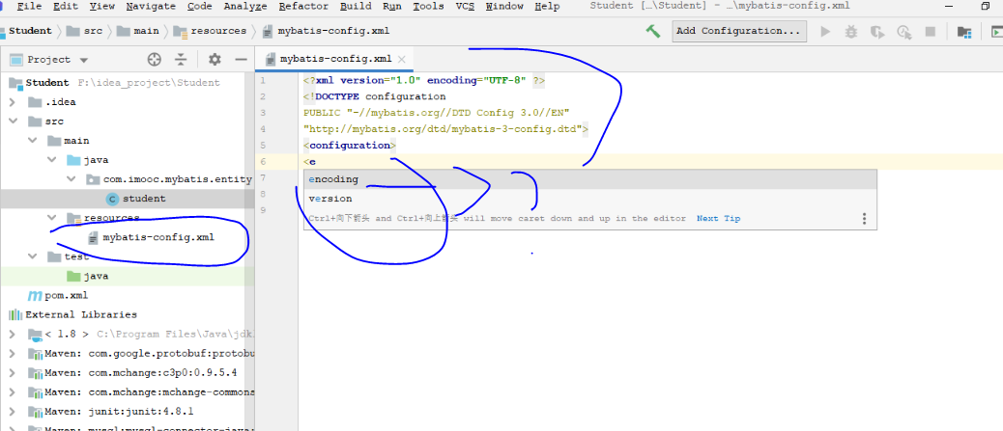Open the Refactor menu
Image resolution: width=1003 pixels, height=431 pixels.
[x=303, y=7]
